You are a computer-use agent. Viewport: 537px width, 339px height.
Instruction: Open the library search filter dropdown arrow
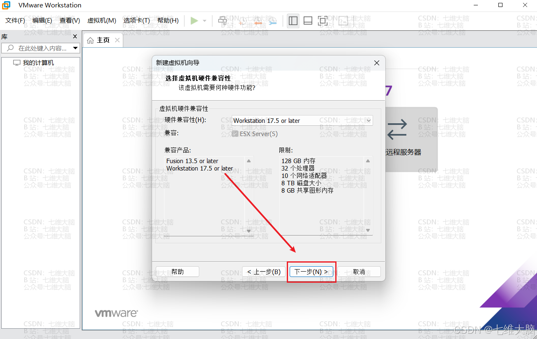[76, 48]
